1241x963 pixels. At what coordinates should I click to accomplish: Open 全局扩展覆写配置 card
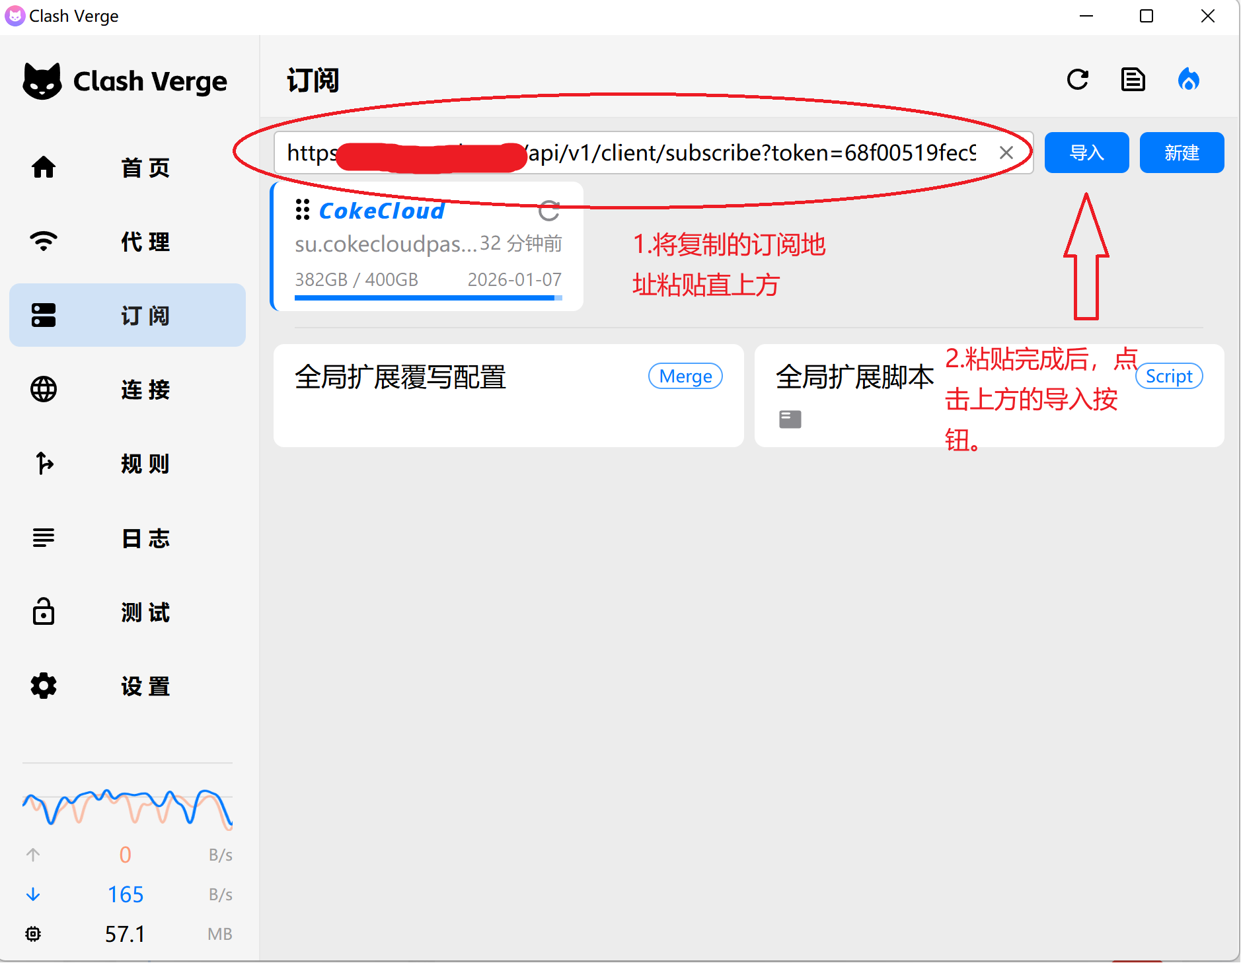pos(509,396)
